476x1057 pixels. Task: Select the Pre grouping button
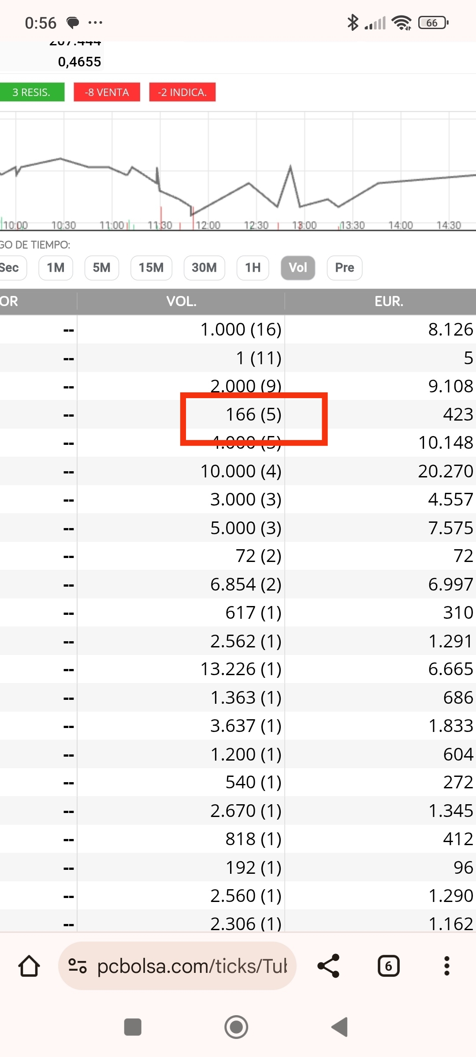tap(345, 268)
